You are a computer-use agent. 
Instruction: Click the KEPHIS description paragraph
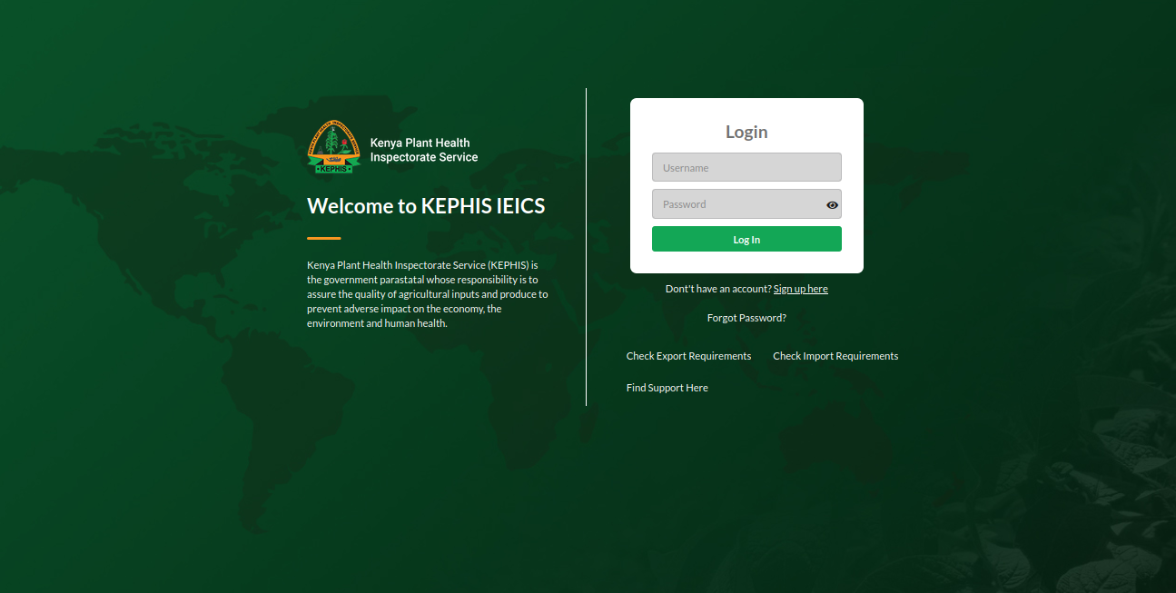(427, 294)
